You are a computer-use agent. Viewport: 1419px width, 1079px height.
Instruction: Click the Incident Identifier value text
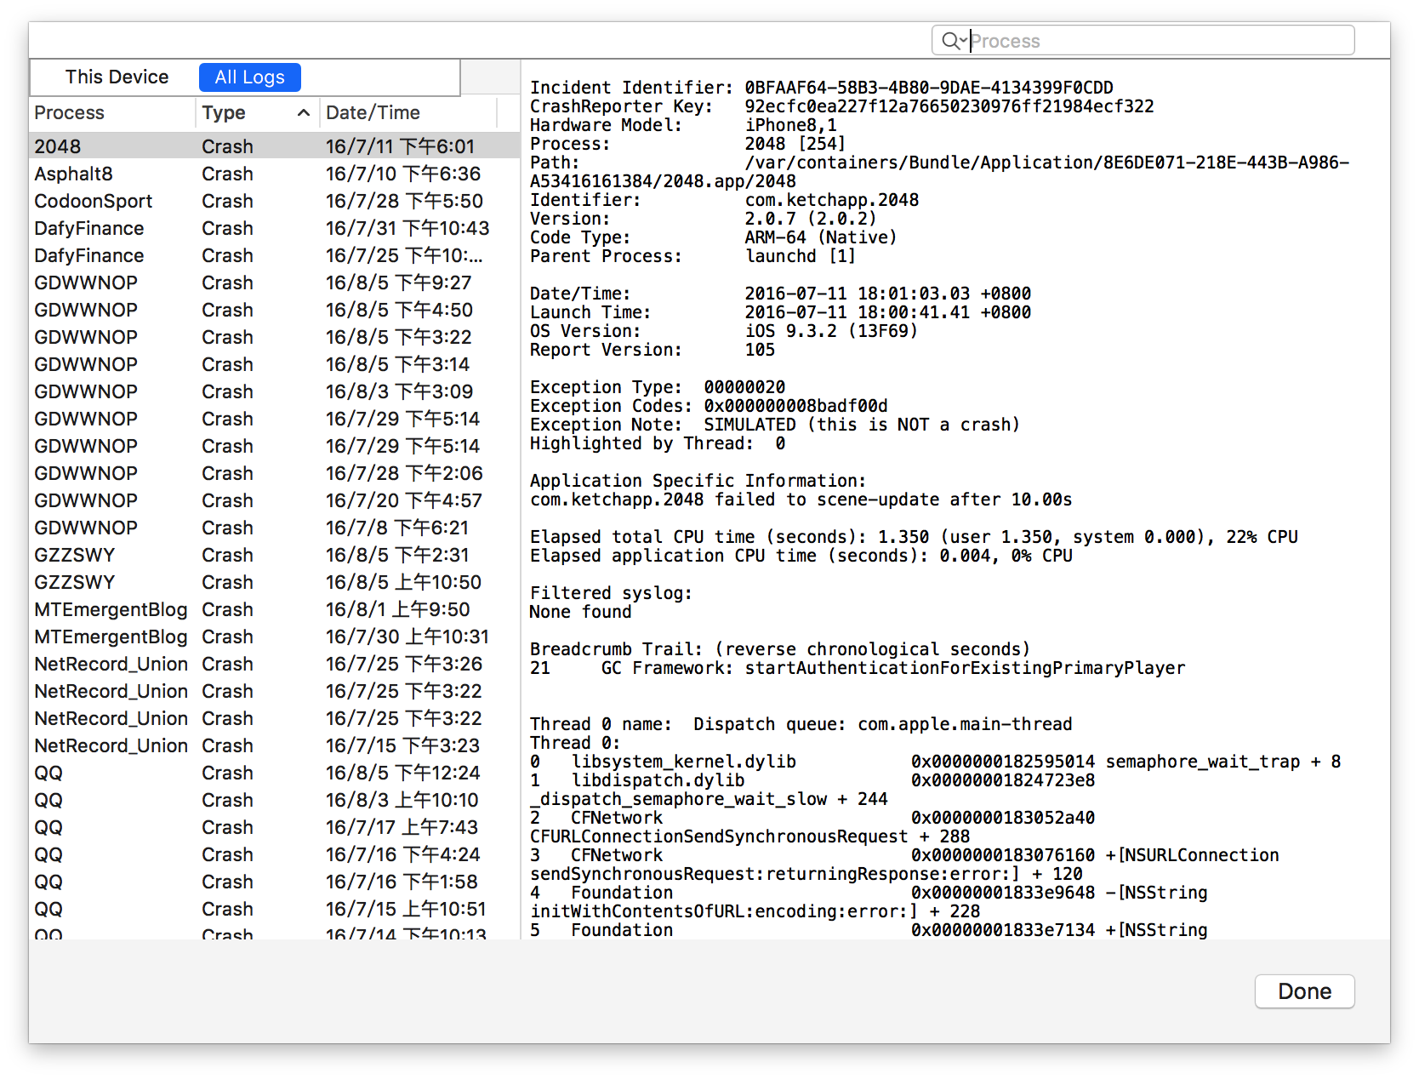click(929, 88)
